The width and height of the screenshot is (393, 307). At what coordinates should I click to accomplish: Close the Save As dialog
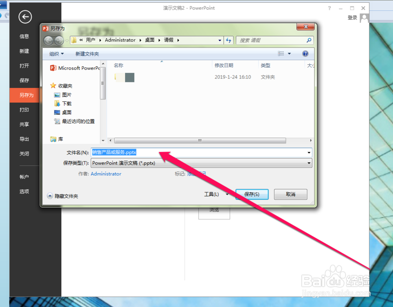coord(305,27)
